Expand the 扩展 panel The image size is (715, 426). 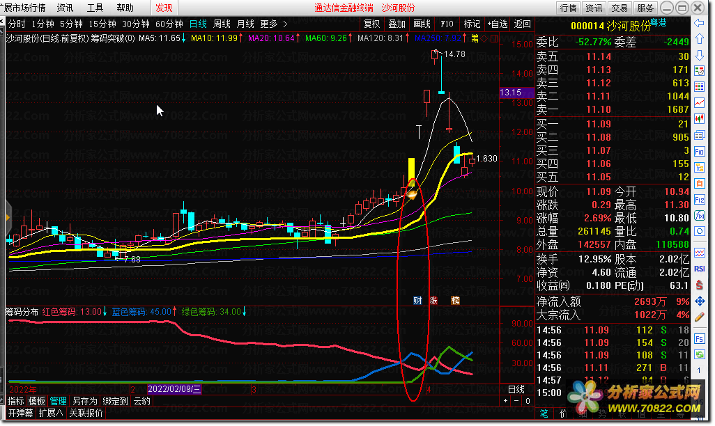coord(51,413)
